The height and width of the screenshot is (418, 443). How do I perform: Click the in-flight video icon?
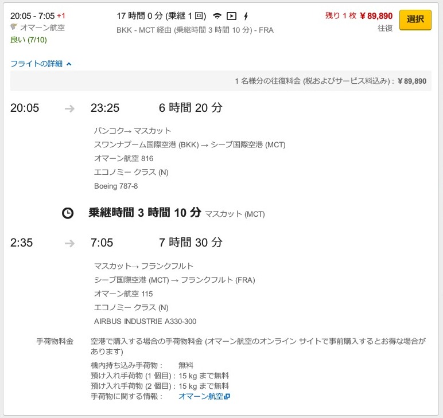coord(231,16)
